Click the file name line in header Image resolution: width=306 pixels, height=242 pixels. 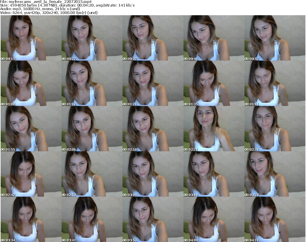pyautogui.click(x=46, y=2)
